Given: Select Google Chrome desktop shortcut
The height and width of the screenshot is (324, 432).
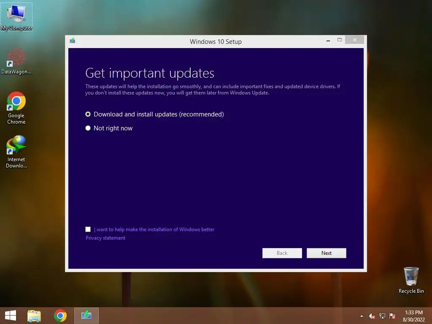Looking at the screenshot, I should tap(16, 108).
